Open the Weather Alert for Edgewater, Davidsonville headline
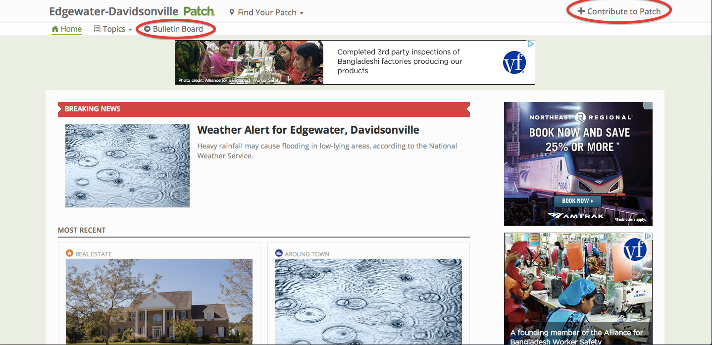Image resolution: width=712 pixels, height=345 pixels. (308, 130)
